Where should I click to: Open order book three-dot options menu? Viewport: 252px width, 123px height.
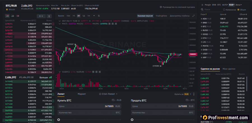click(x=49, y=16)
